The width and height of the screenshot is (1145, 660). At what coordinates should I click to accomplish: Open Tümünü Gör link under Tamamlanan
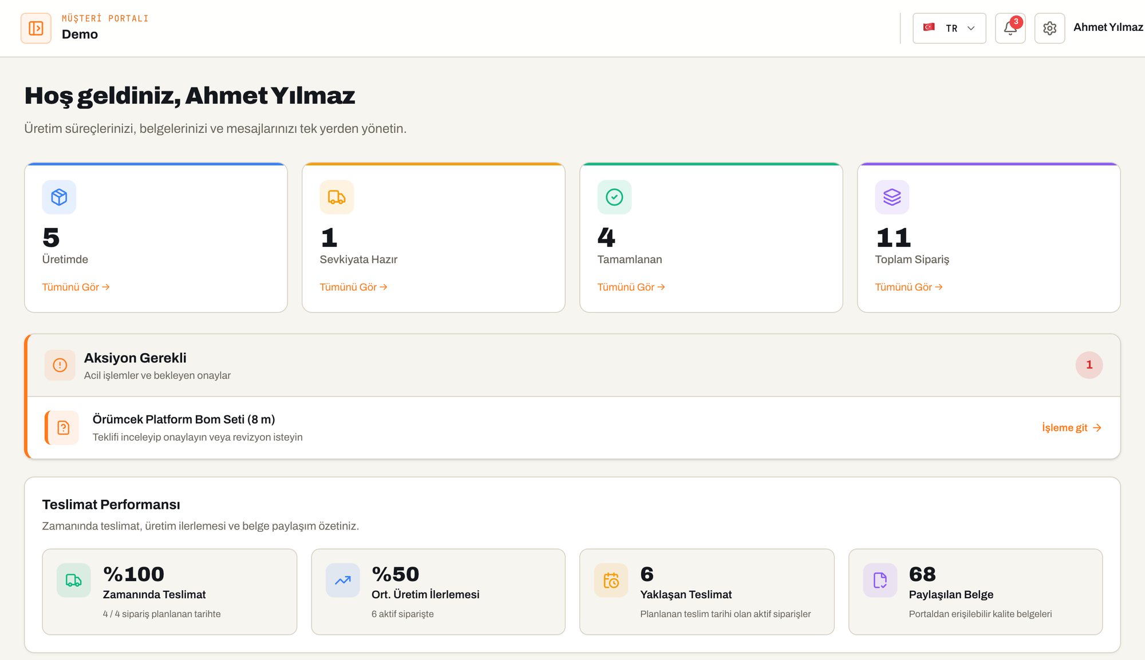pyautogui.click(x=631, y=287)
